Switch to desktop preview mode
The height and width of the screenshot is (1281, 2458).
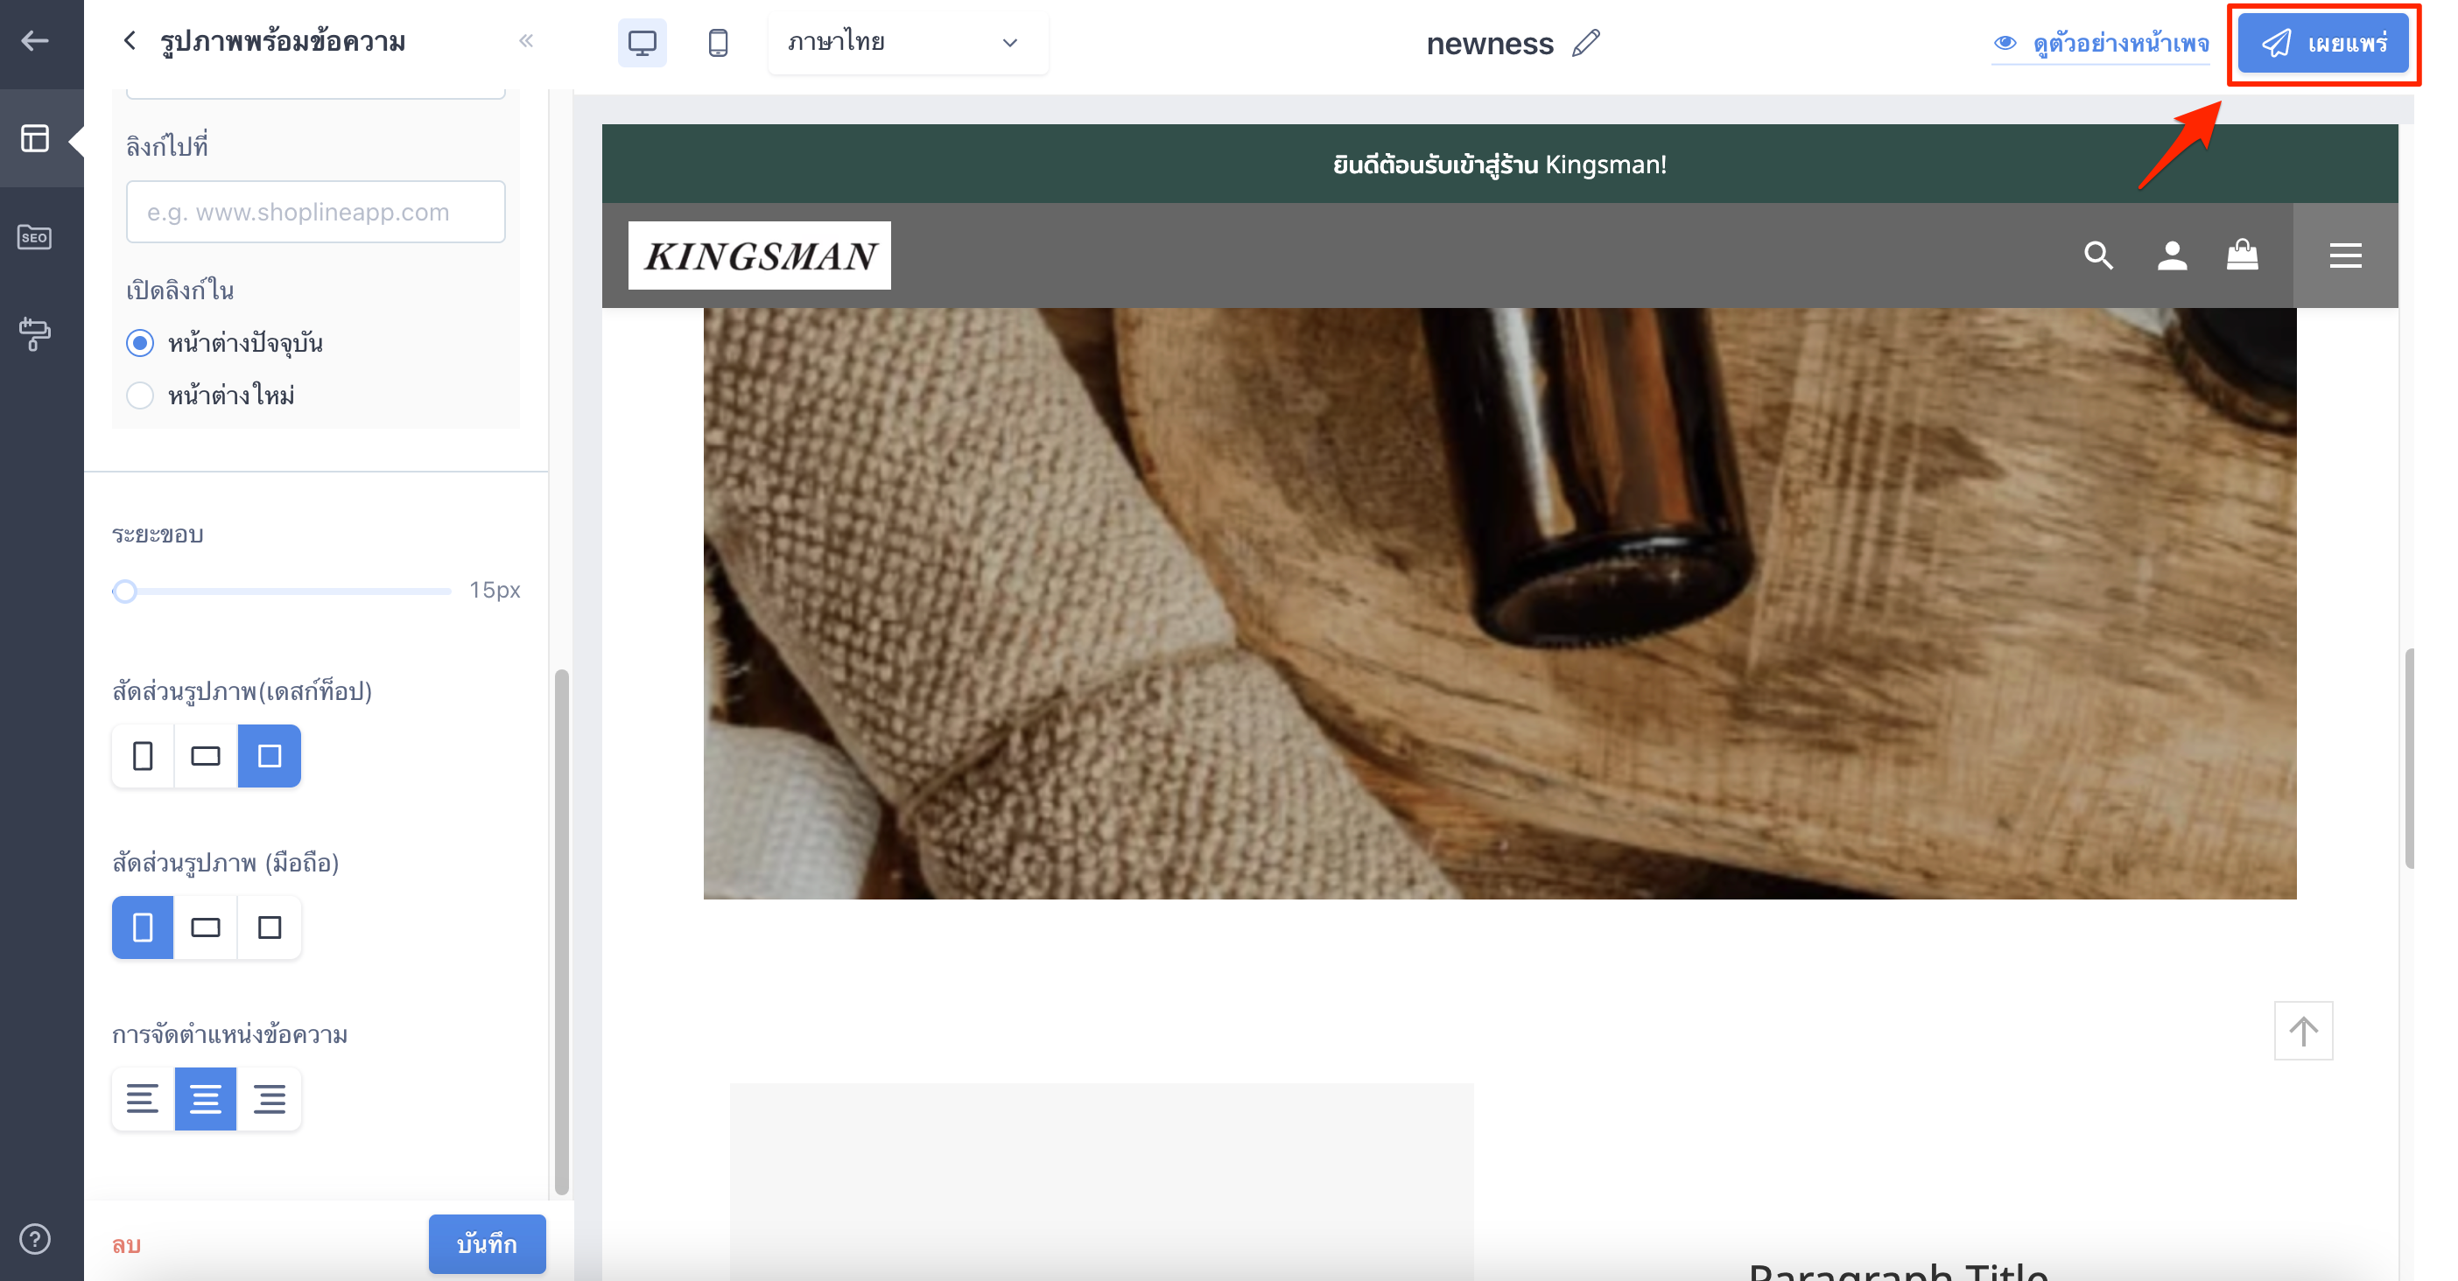tap(643, 43)
